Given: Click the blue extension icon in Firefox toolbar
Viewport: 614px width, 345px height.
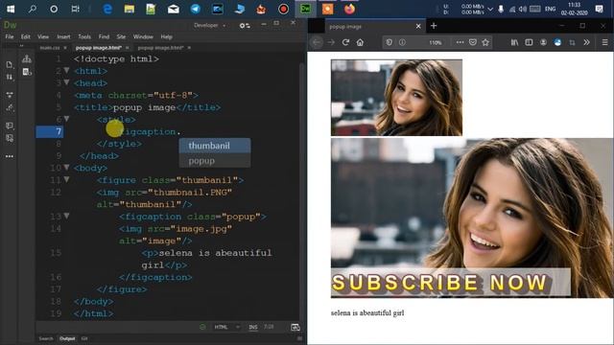Looking at the screenshot, I should pos(557,42).
